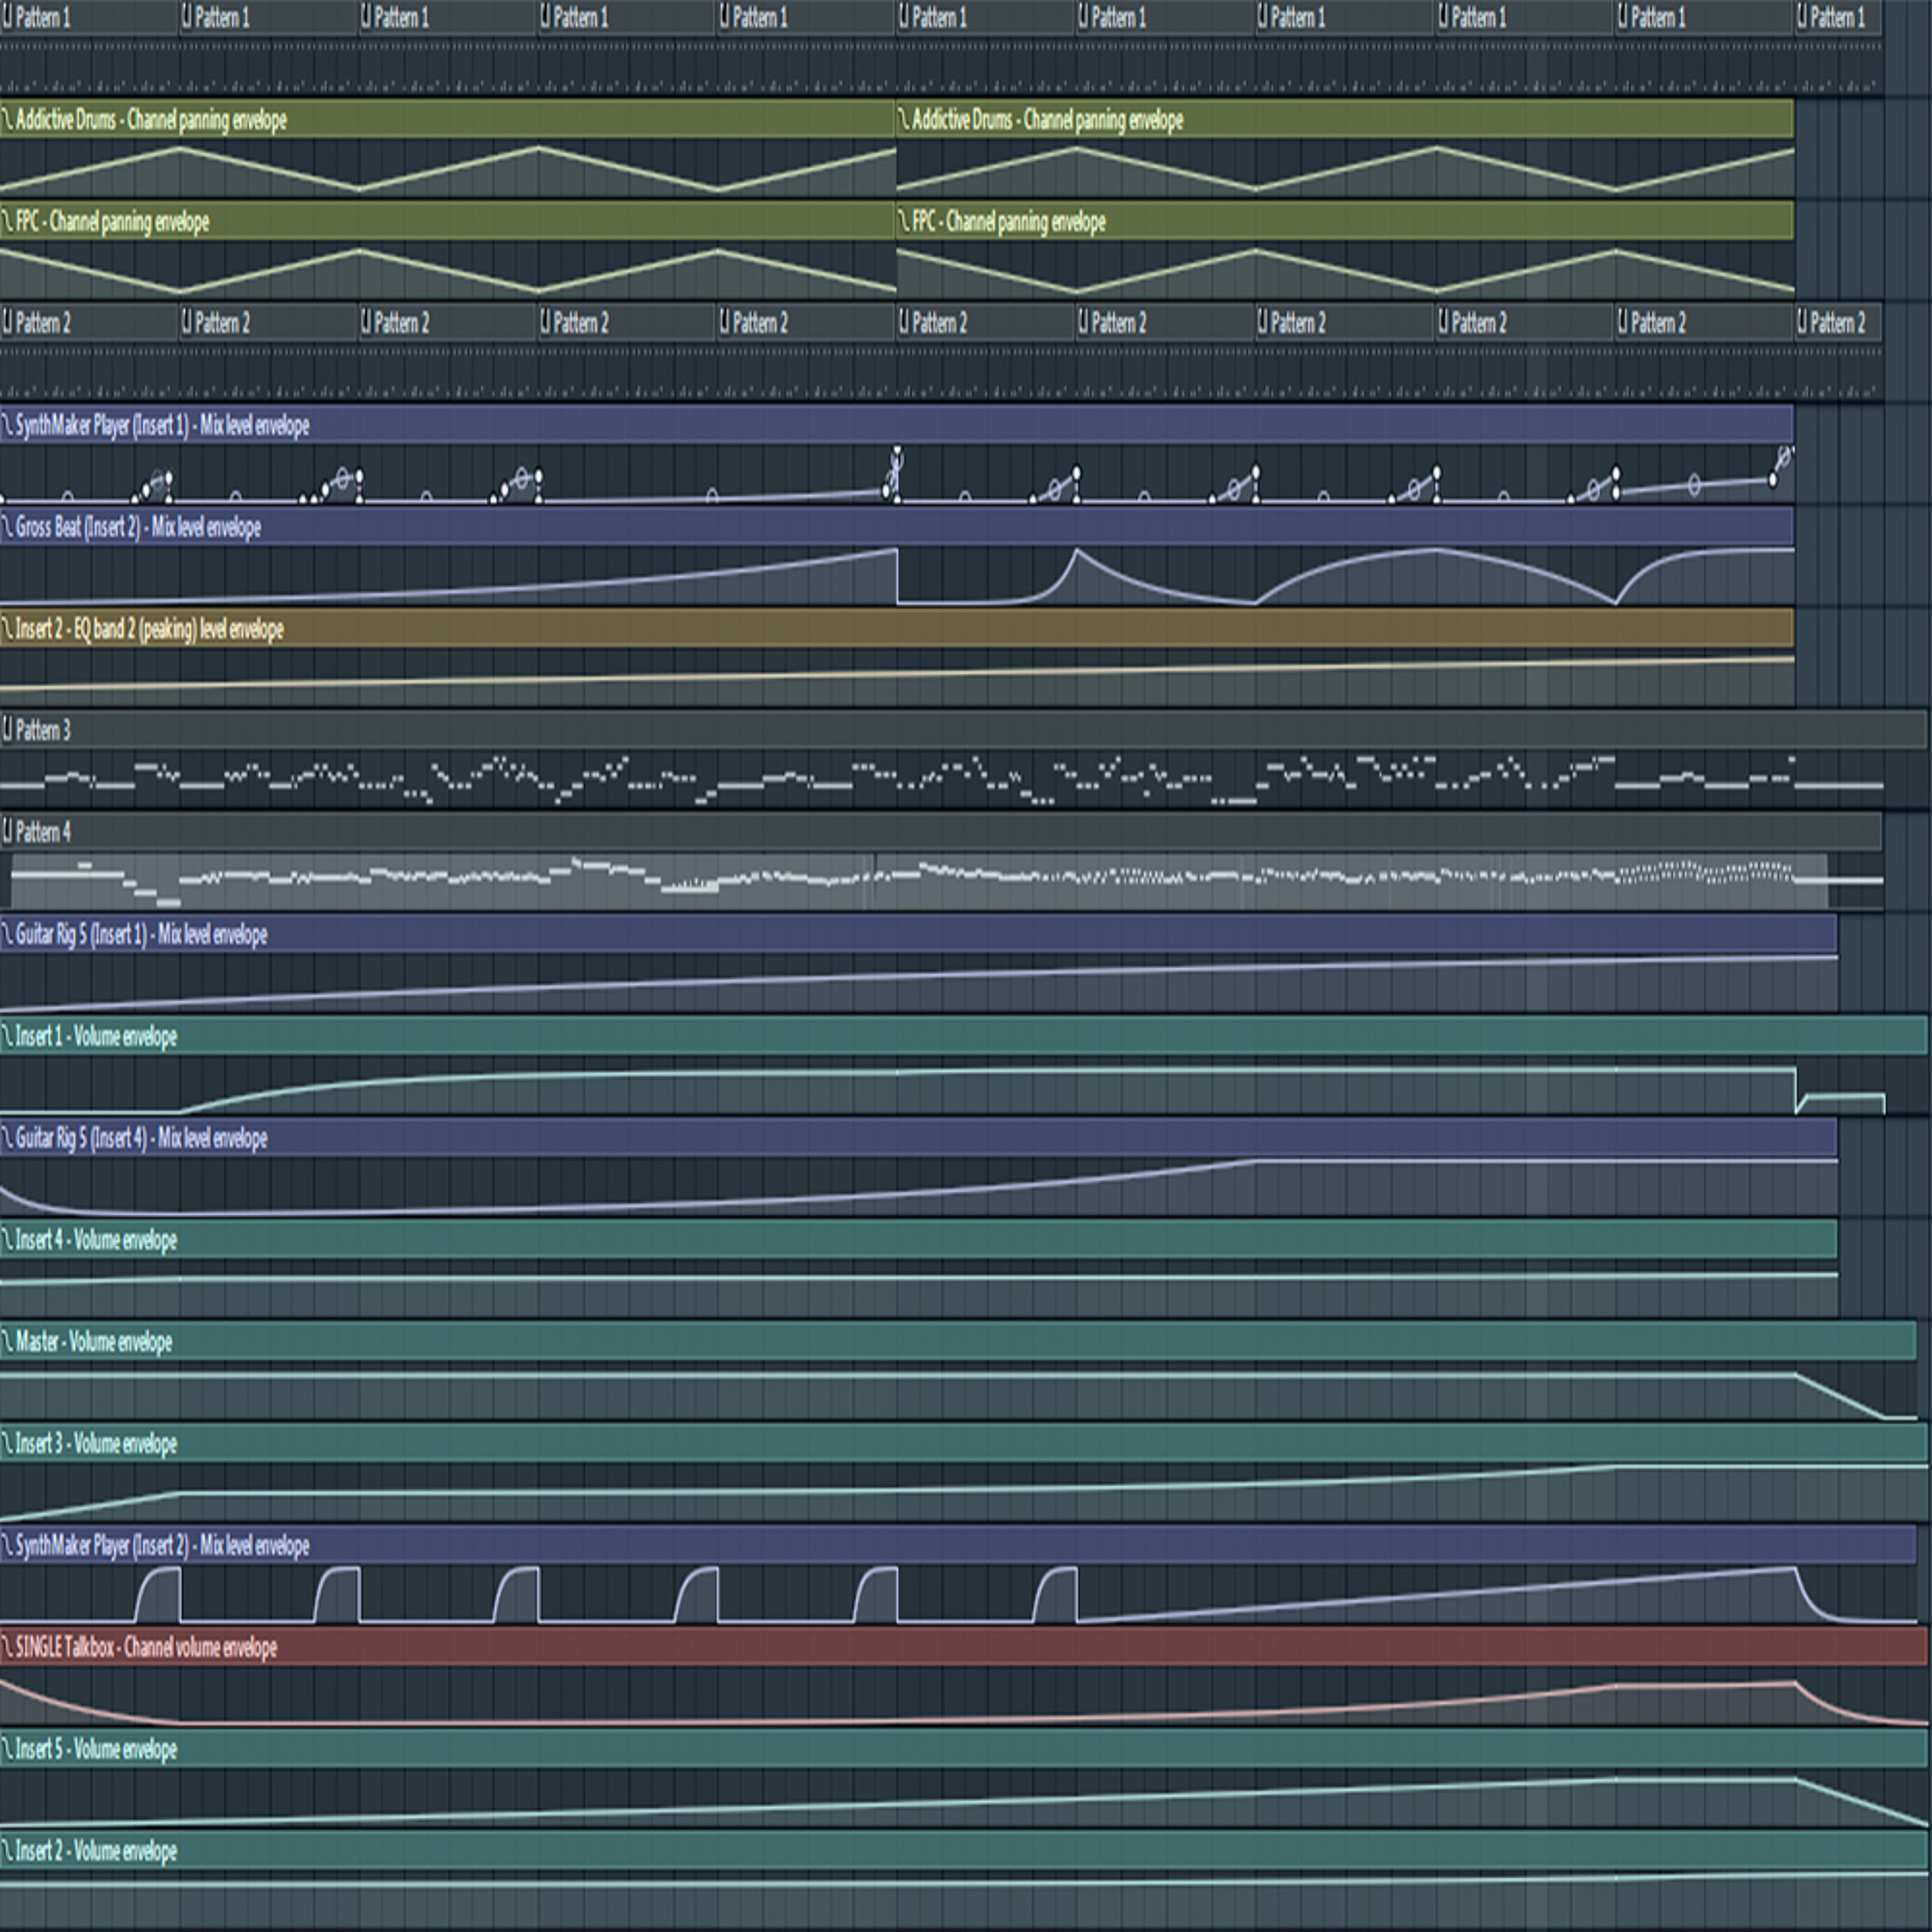The width and height of the screenshot is (1932, 1932).
Task: Select 'Insert 2 - EQ band 2 (peaking) level envelope' title
Action: coord(149,629)
